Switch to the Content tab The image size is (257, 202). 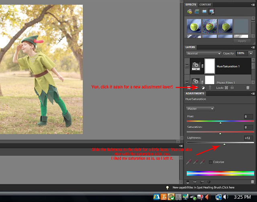(x=205, y=4)
